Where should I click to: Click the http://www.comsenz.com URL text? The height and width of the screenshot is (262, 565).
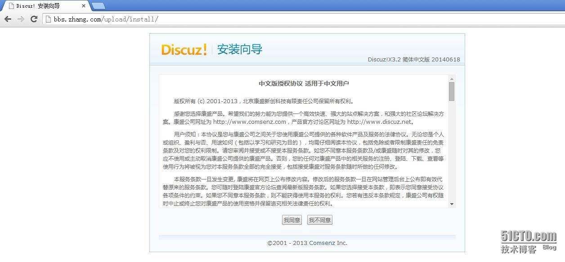click(250, 122)
